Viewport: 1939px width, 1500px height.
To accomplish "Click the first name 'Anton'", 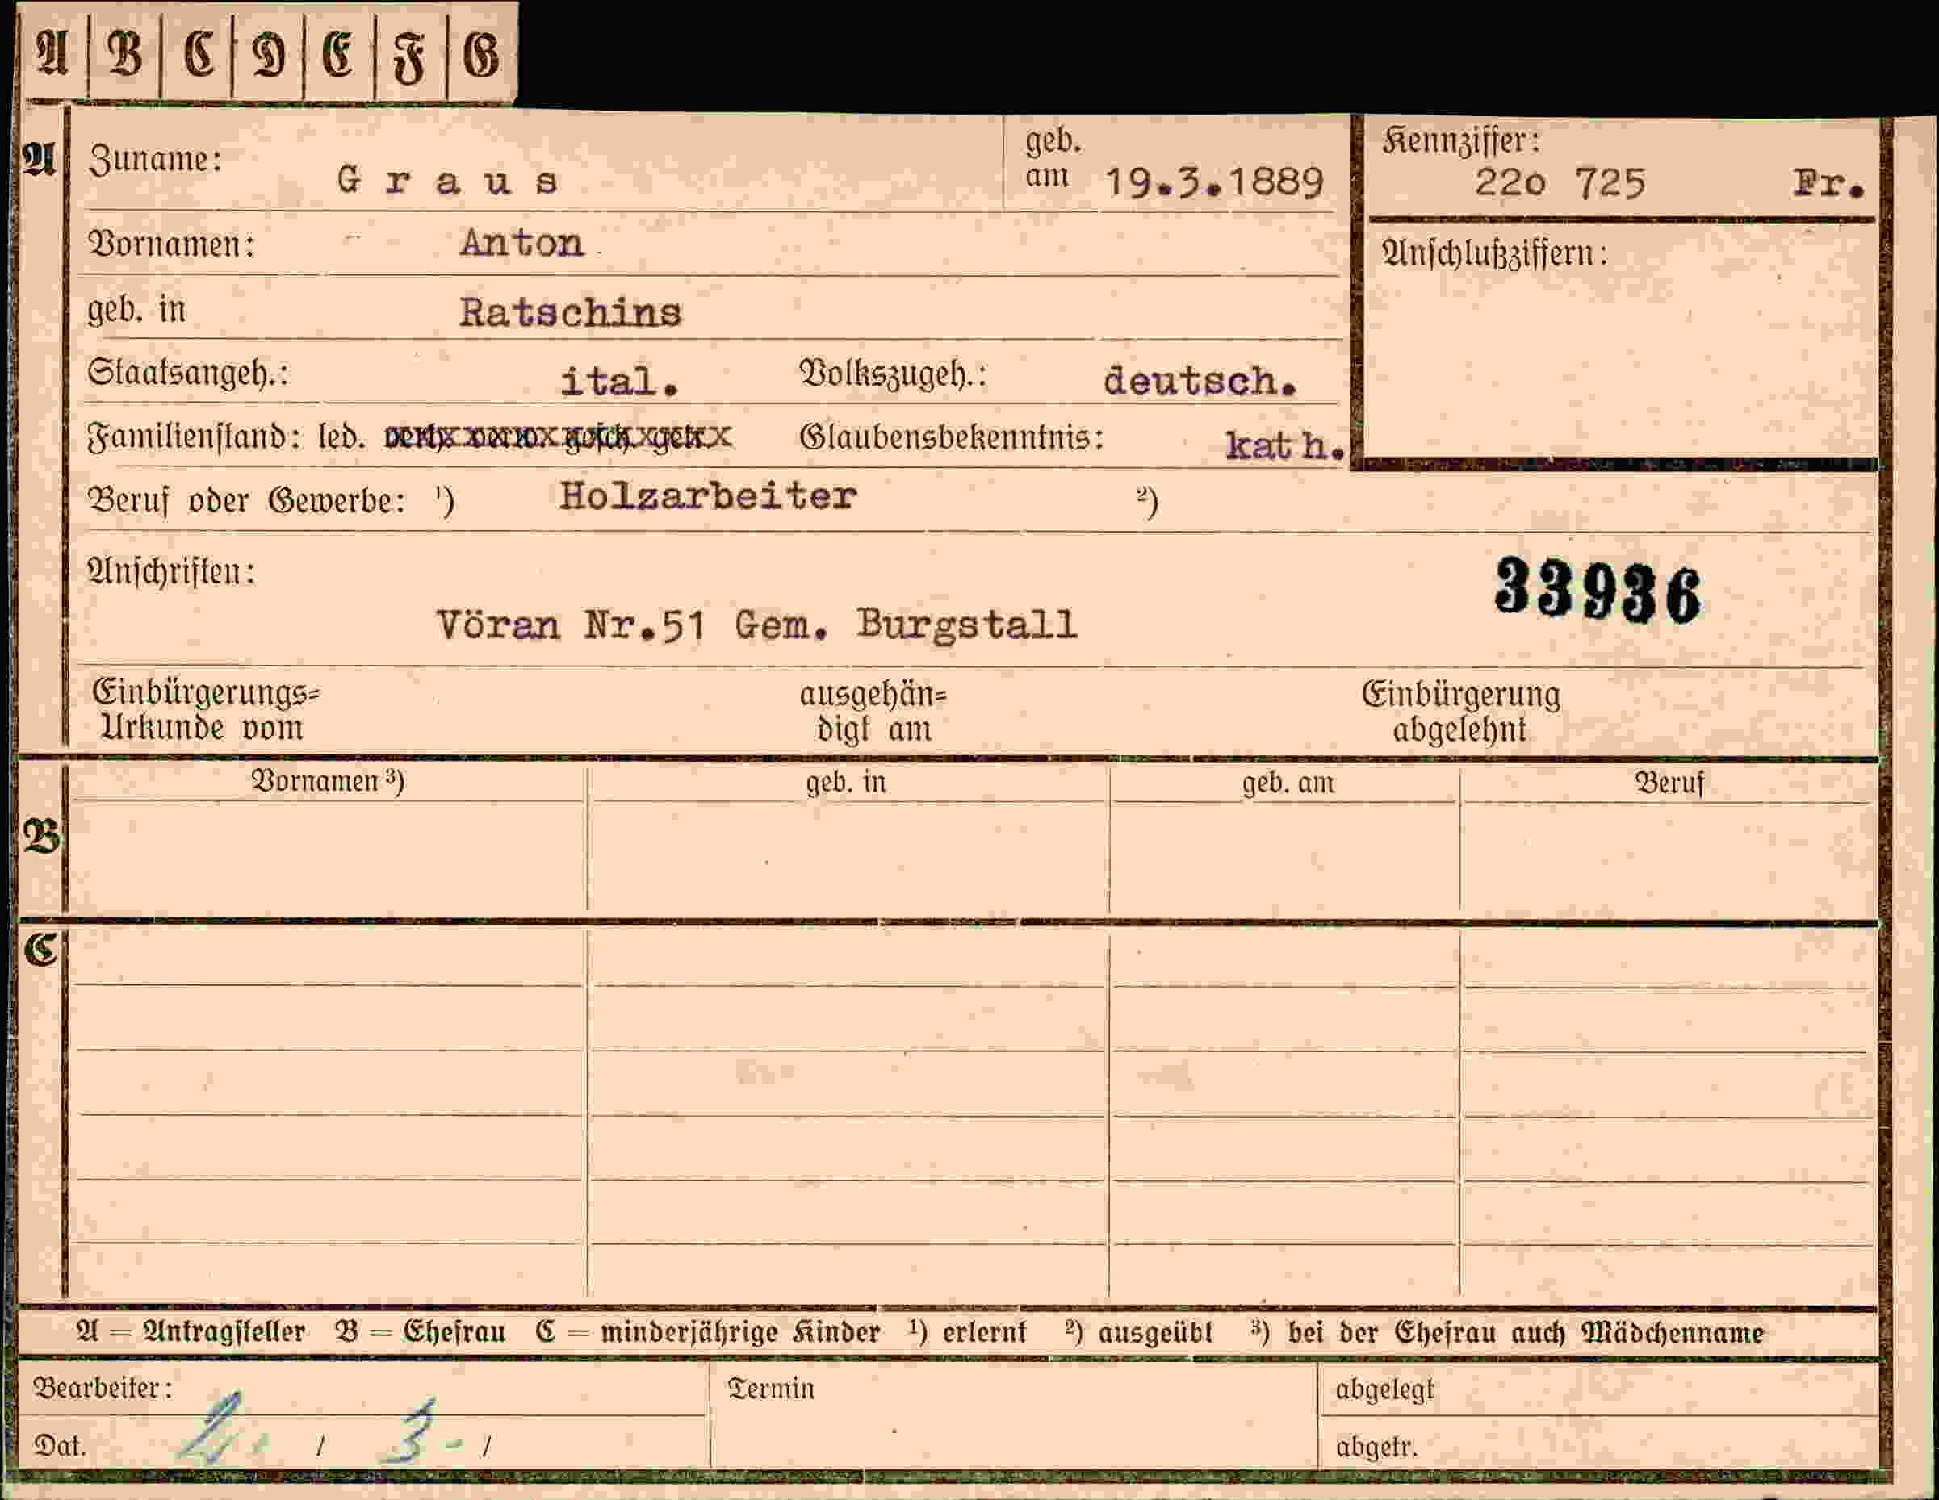I will coord(522,242).
